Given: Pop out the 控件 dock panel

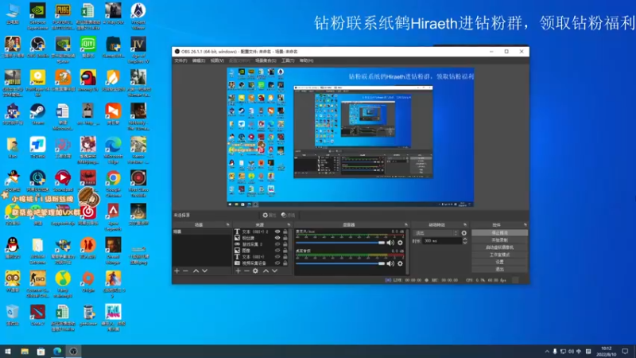Looking at the screenshot, I should (525, 225).
